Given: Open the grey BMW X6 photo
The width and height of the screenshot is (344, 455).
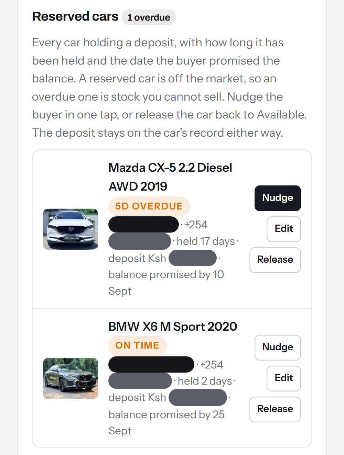Looking at the screenshot, I should click(x=71, y=378).
